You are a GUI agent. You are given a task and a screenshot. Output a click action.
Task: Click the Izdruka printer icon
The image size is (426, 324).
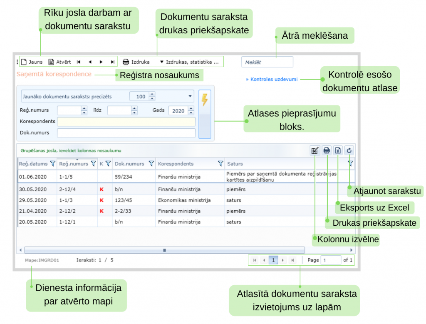pyautogui.click(x=126, y=62)
